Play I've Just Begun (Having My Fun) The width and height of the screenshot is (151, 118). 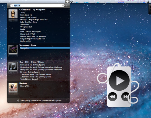point(33,39)
